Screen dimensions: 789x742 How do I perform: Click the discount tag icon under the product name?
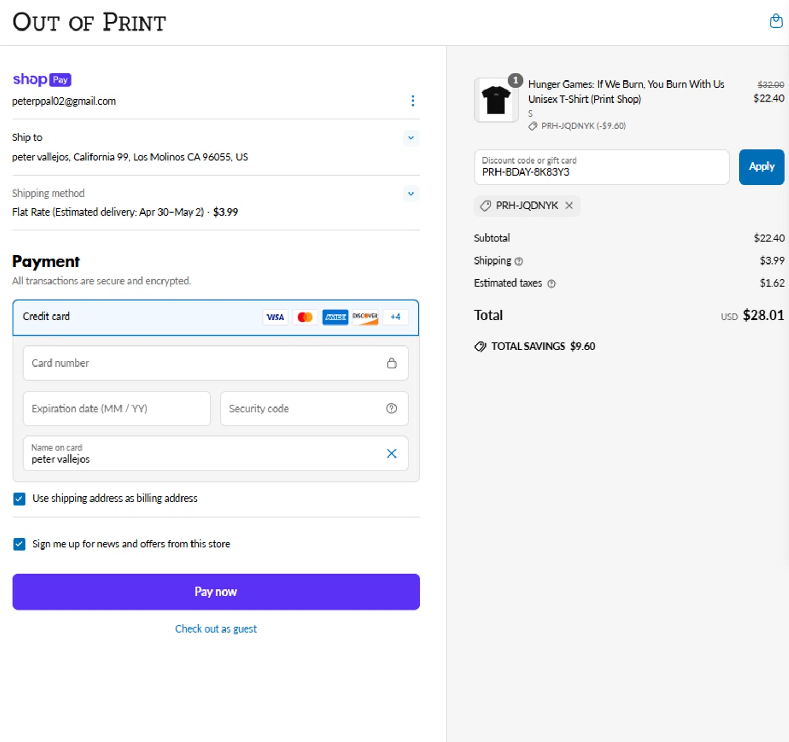533,126
